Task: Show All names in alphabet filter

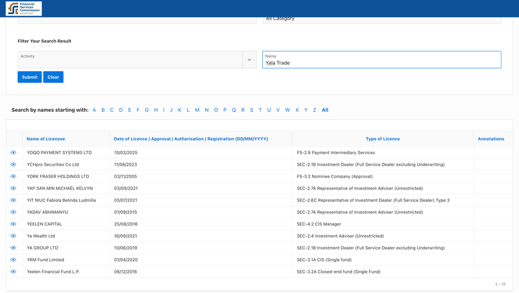Action: pos(325,110)
